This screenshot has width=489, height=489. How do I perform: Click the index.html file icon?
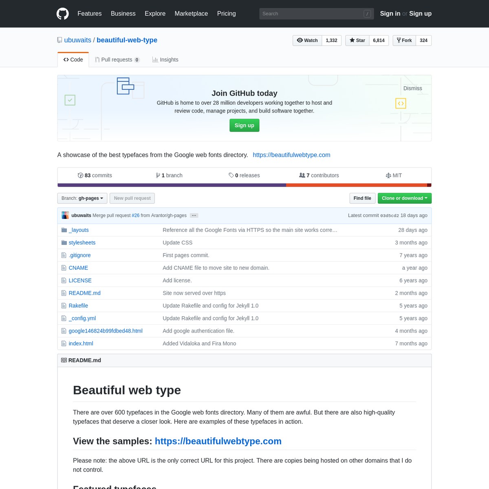(x=64, y=344)
